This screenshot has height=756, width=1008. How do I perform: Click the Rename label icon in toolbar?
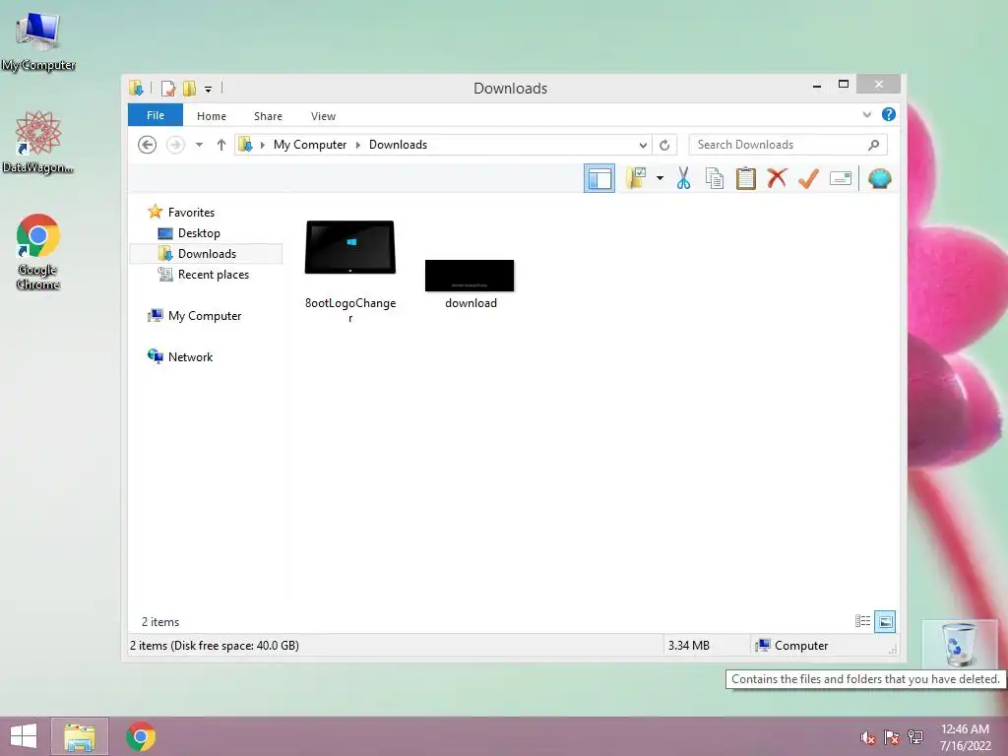[x=841, y=178]
